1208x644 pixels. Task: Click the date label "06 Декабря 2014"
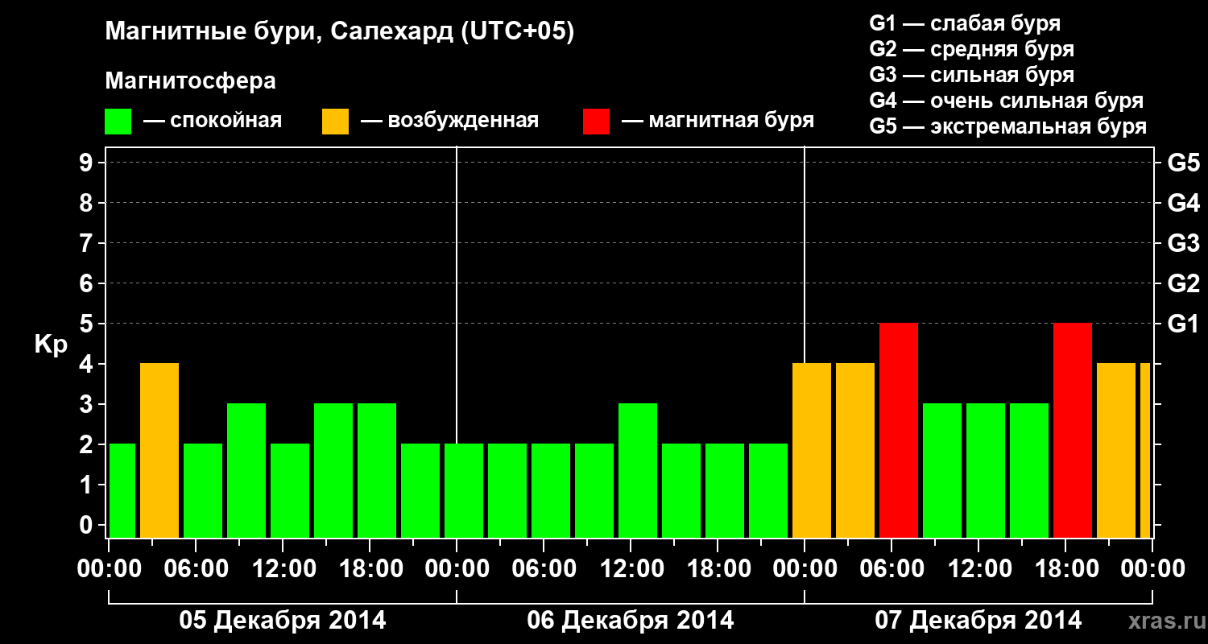coord(631,621)
